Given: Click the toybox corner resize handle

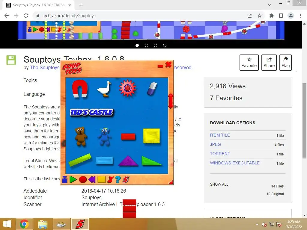Looking at the screenshot, I should tap(171, 182).
